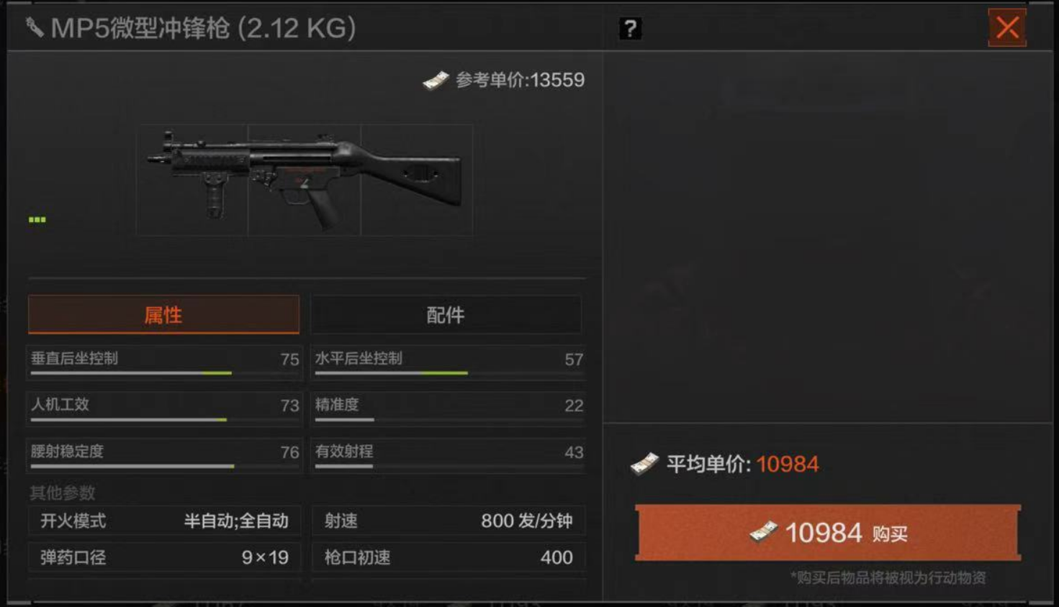Screen dimensions: 1059x607
Task: Click the wrench icon beside MP5 title
Action: pos(34,27)
